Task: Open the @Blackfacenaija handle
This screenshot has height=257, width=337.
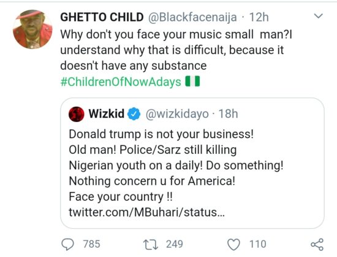Action: coord(192,17)
